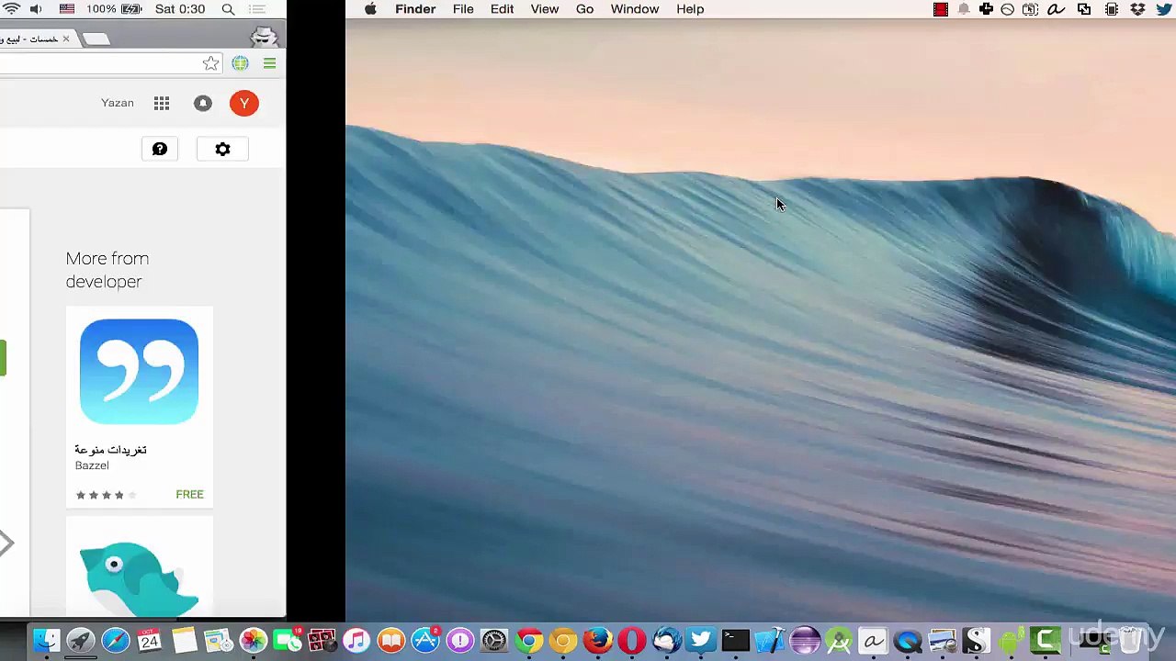Viewport: 1176px width, 661px height.
Task: Open the Finder File menu
Action: [x=463, y=9]
